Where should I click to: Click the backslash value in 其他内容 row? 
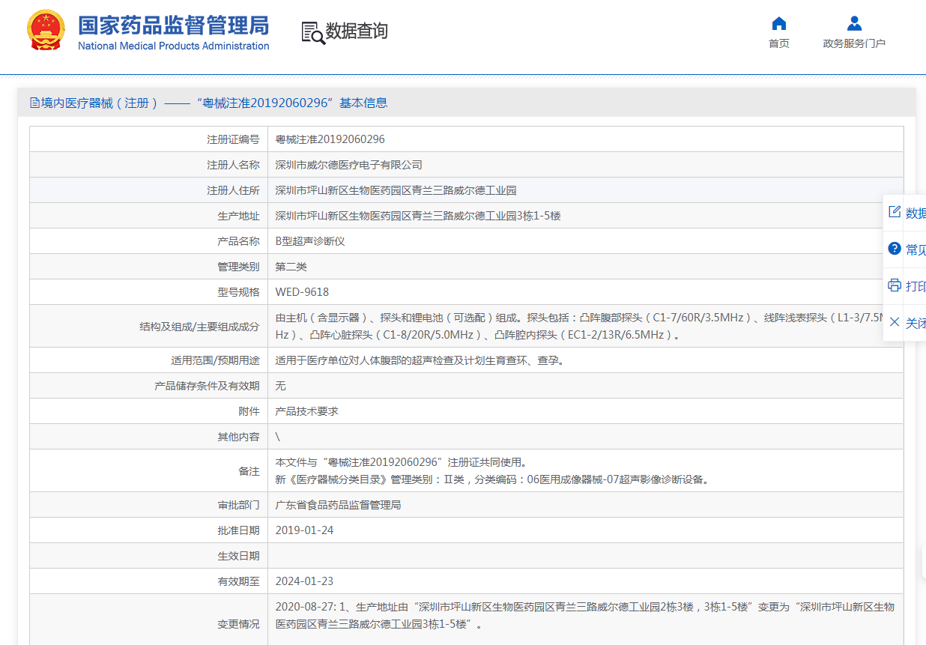pos(278,437)
